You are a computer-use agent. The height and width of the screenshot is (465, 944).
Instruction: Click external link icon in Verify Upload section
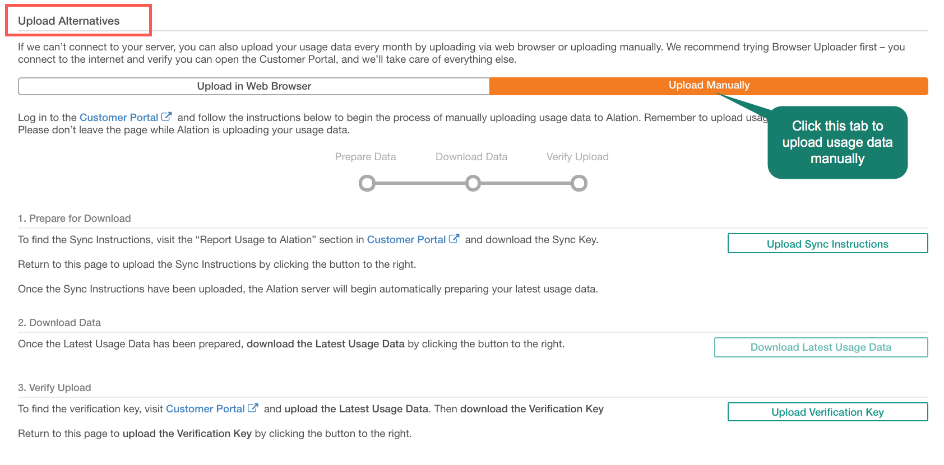pos(253,408)
